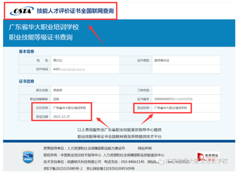This screenshot has width=237, height=173.
Task: Click the 技术支持单位 网鼎明天科技有限公司 text
Action: click(72, 162)
